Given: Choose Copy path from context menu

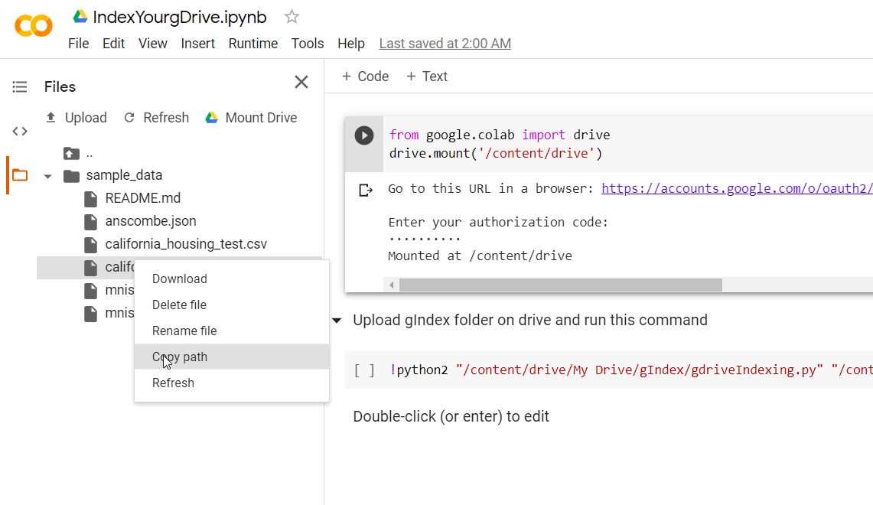Looking at the screenshot, I should pos(180,357).
